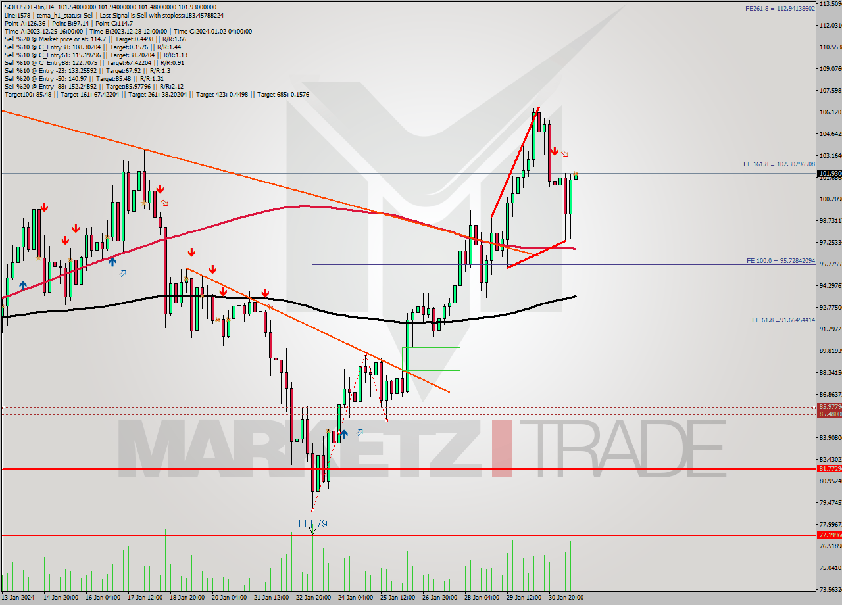Viewport: 842px width, 605px height.
Task: Click the 77.9967 price axis label
Action: (x=830, y=524)
